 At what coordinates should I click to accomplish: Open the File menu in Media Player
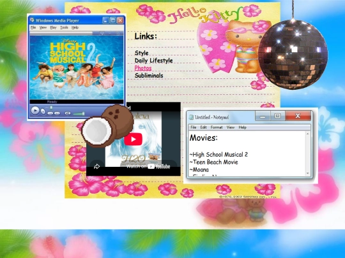click(33, 27)
